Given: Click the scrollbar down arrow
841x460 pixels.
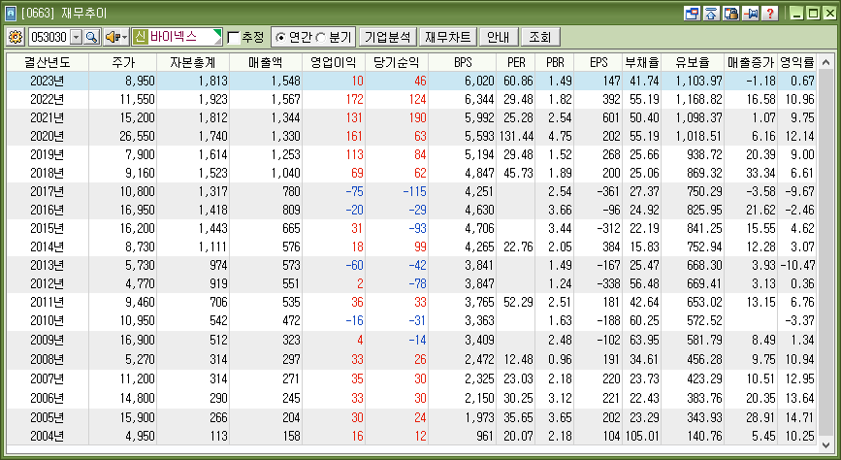Looking at the screenshot, I should point(826,444).
